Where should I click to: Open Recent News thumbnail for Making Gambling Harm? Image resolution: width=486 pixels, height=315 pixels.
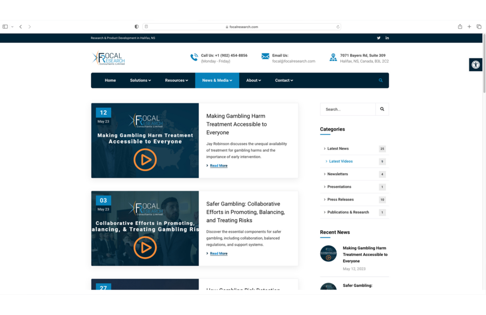click(x=328, y=254)
